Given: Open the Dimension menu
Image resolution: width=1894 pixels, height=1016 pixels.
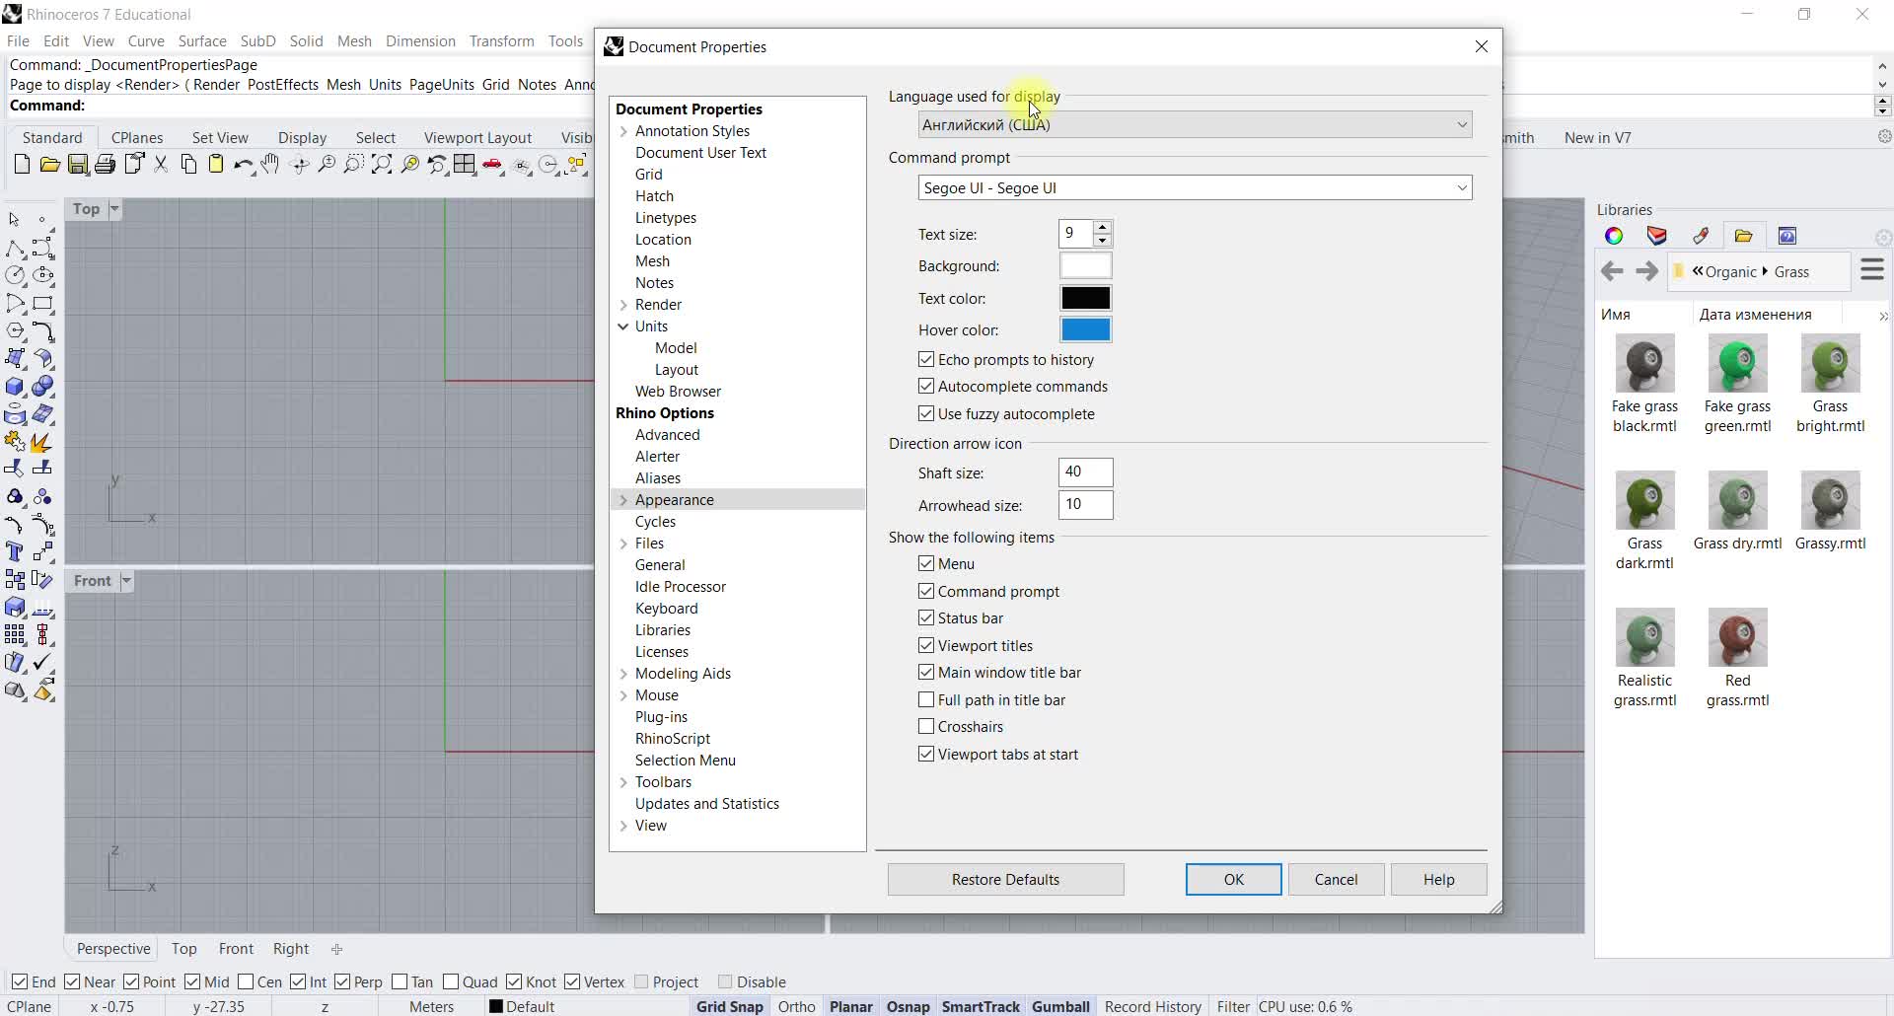Looking at the screenshot, I should 420,40.
